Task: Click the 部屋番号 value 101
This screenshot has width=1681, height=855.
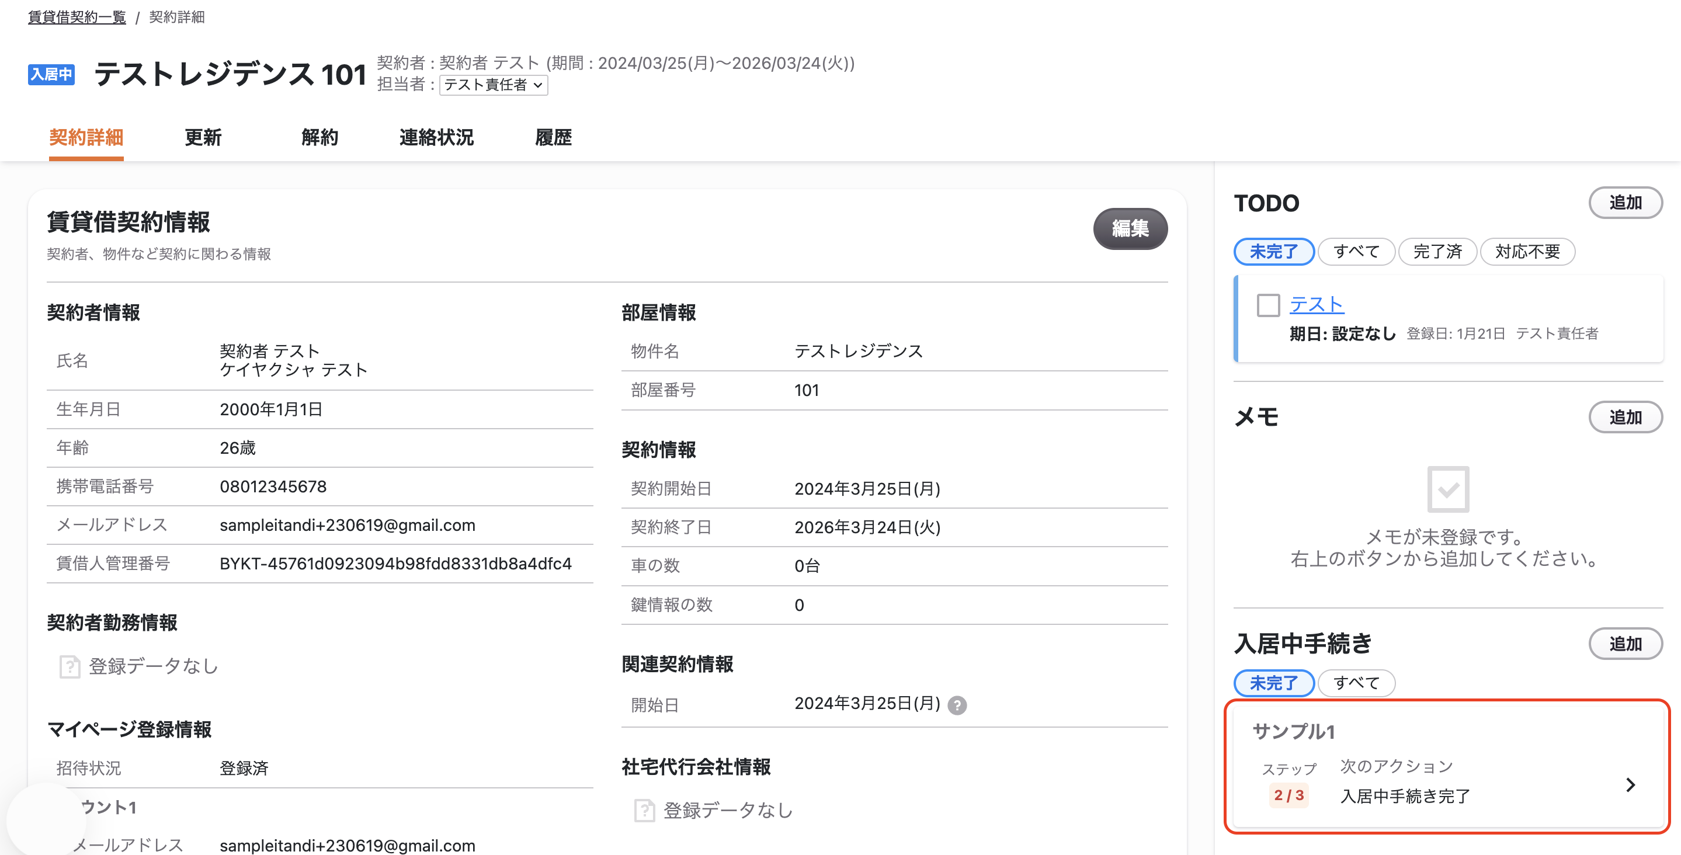Action: [807, 390]
